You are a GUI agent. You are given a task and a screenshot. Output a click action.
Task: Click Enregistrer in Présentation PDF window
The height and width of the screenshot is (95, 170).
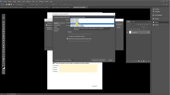point(119,24)
